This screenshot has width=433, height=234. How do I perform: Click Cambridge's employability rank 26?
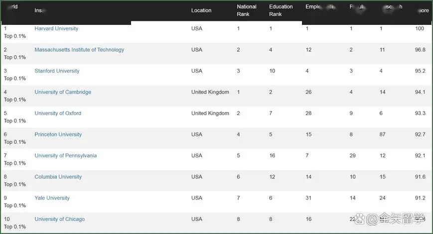(308, 92)
